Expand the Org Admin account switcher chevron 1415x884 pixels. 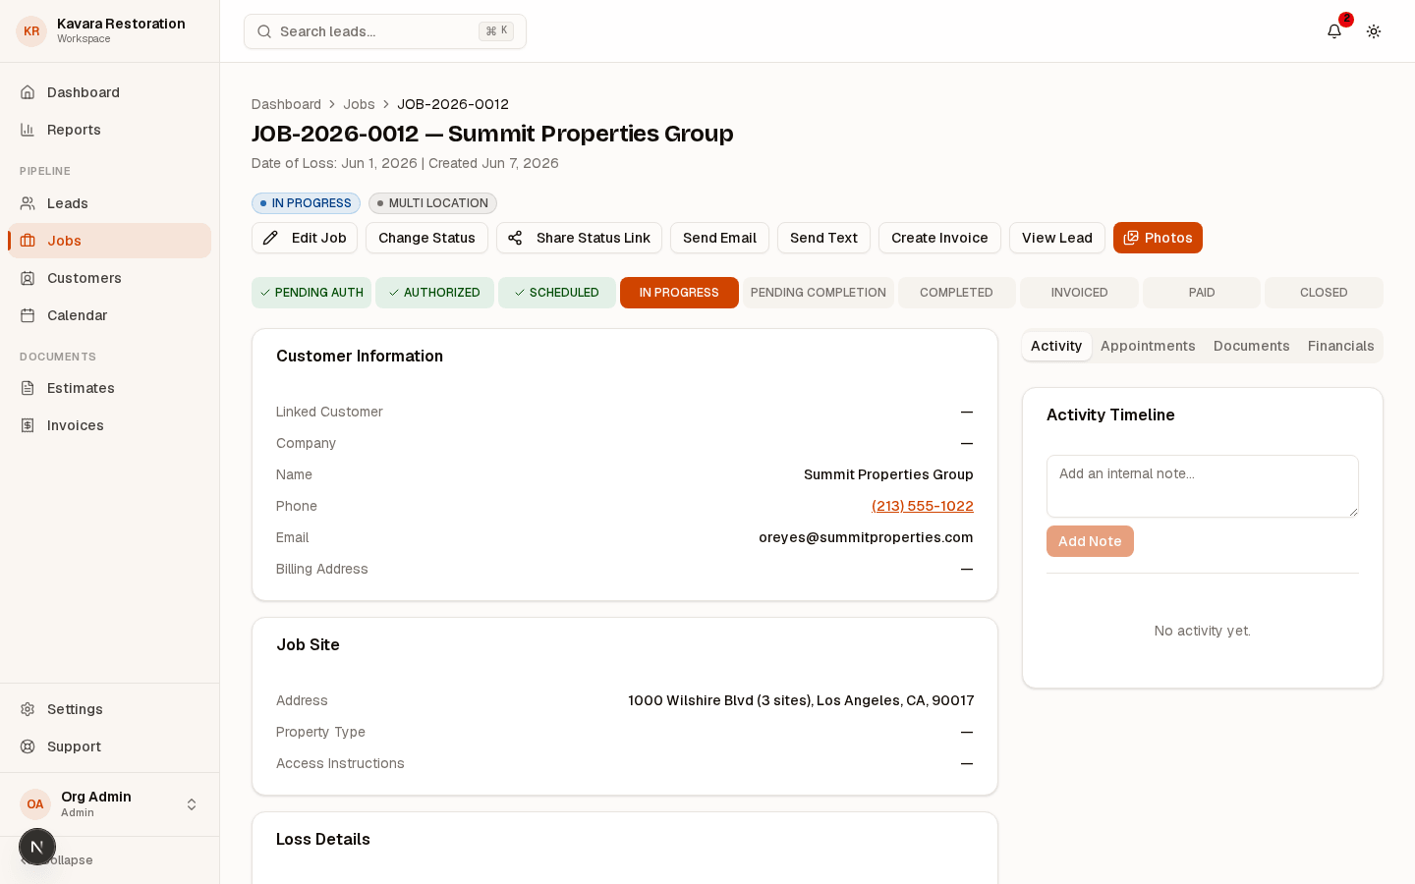(x=192, y=804)
